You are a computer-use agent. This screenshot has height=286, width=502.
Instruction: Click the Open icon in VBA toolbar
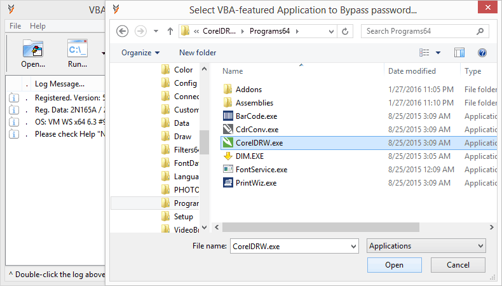(x=33, y=49)
